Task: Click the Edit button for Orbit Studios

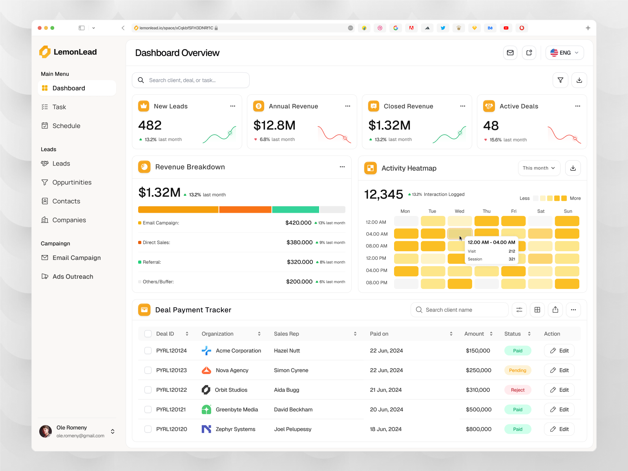Action: click(559, 390)
